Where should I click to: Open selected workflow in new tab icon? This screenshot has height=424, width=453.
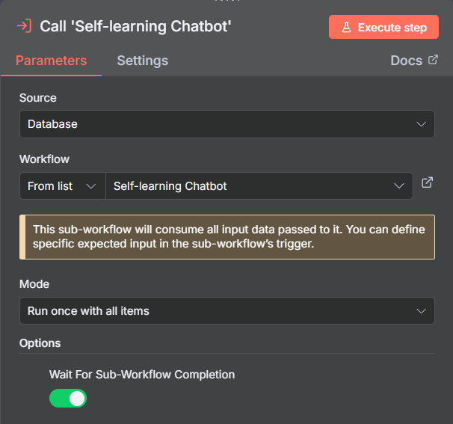(x=427, y=182)
